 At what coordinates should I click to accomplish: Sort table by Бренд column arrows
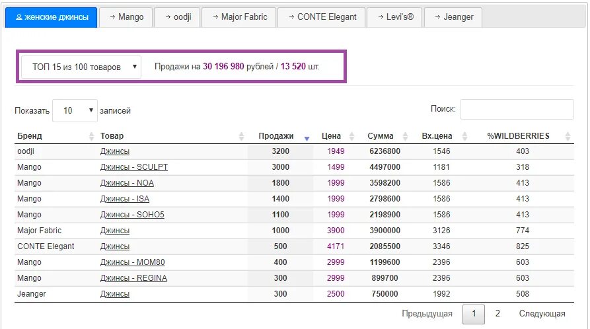point(91,136)
